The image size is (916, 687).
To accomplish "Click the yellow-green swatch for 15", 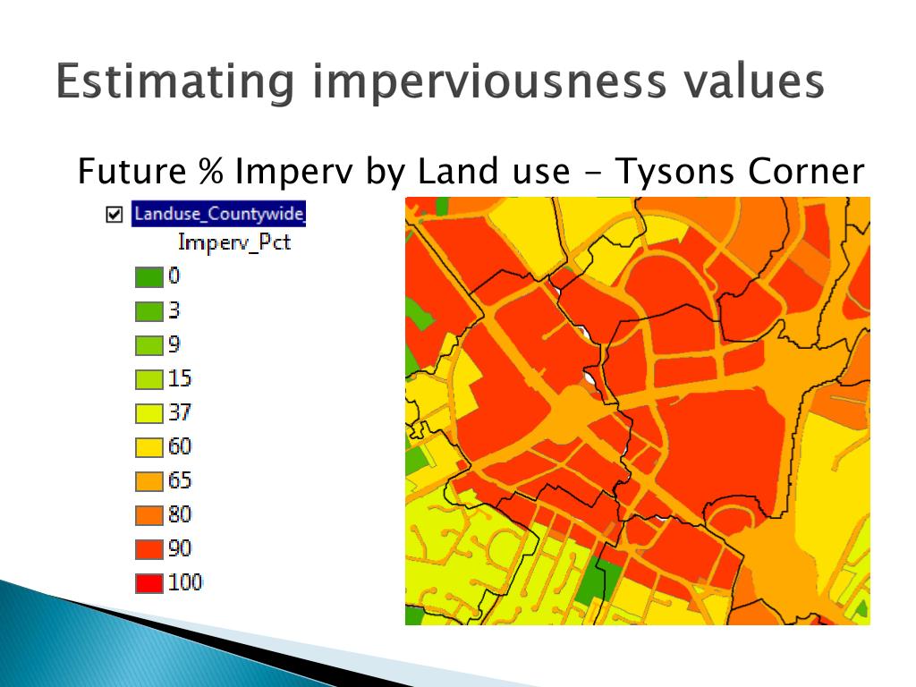I will pyautogui.click(x=149, y=379).
